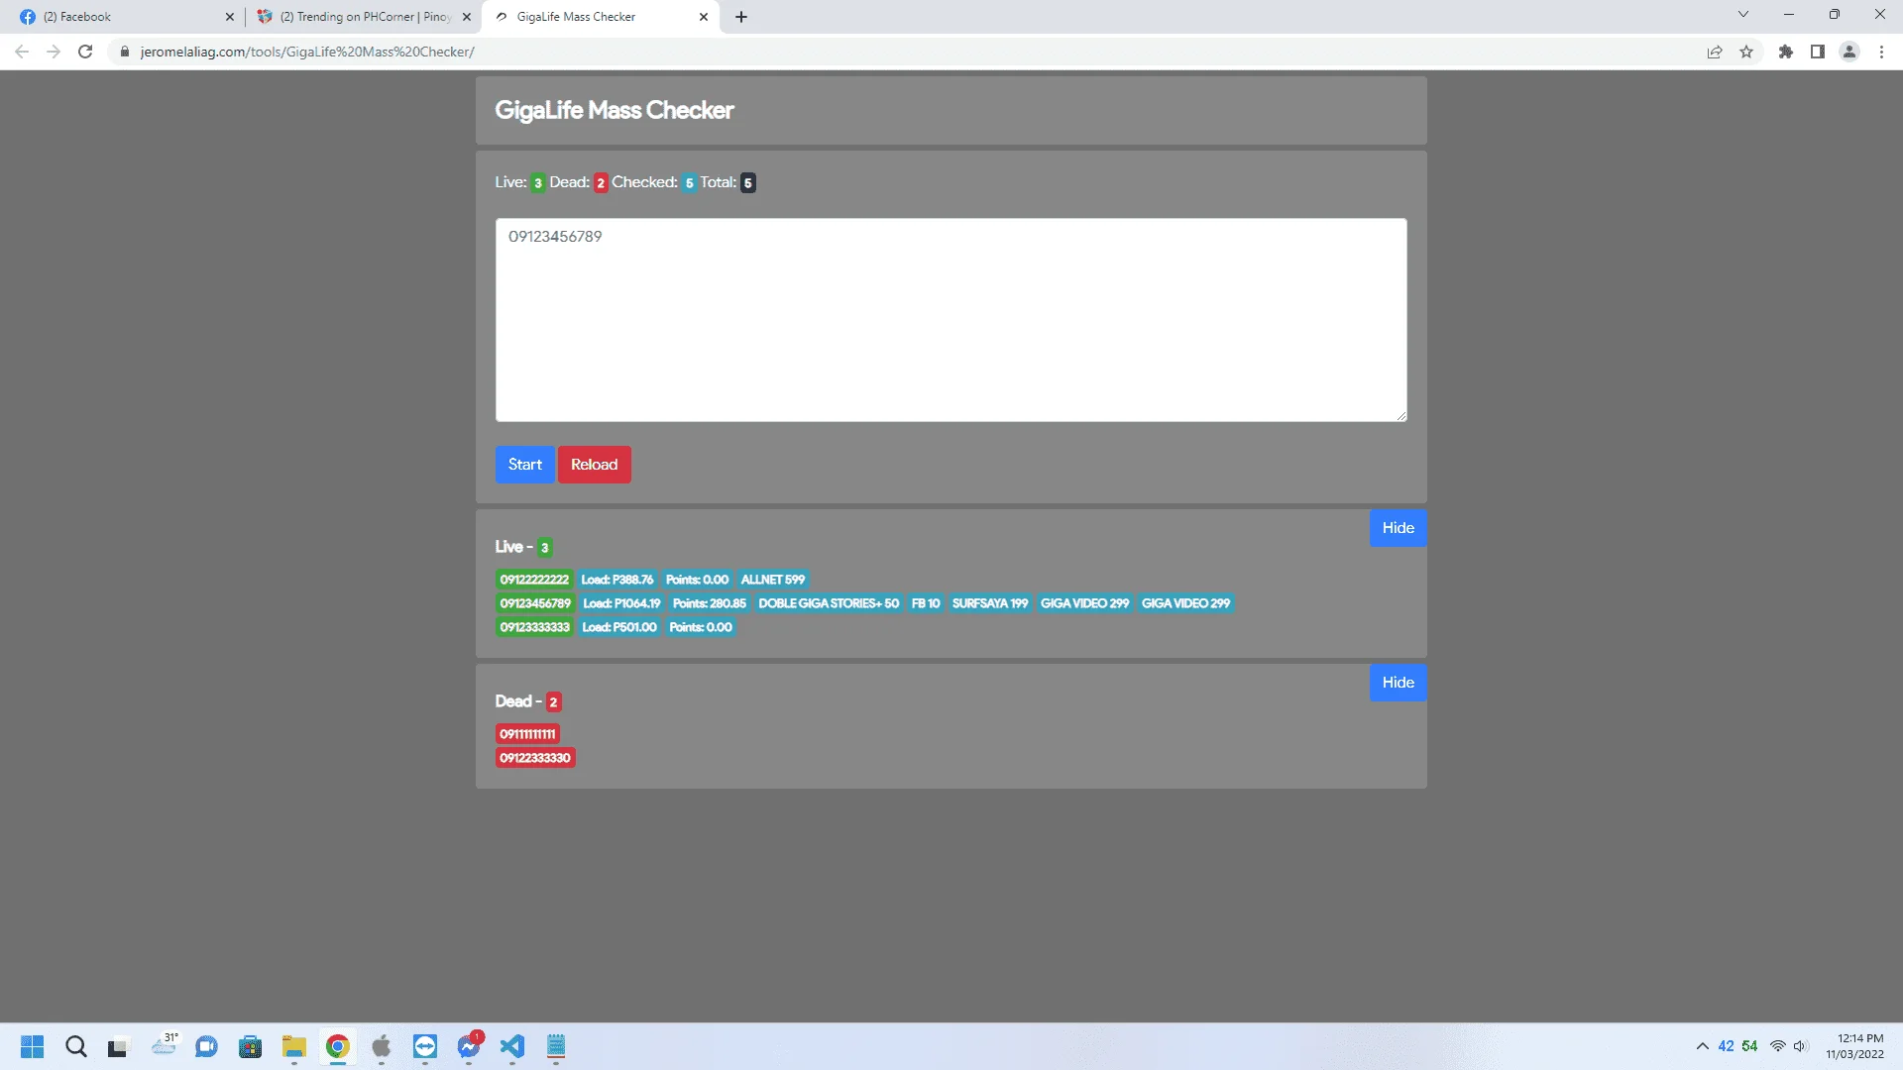
Task: Open Task View on the taskbar
Action: click(x=120, y=1047)
